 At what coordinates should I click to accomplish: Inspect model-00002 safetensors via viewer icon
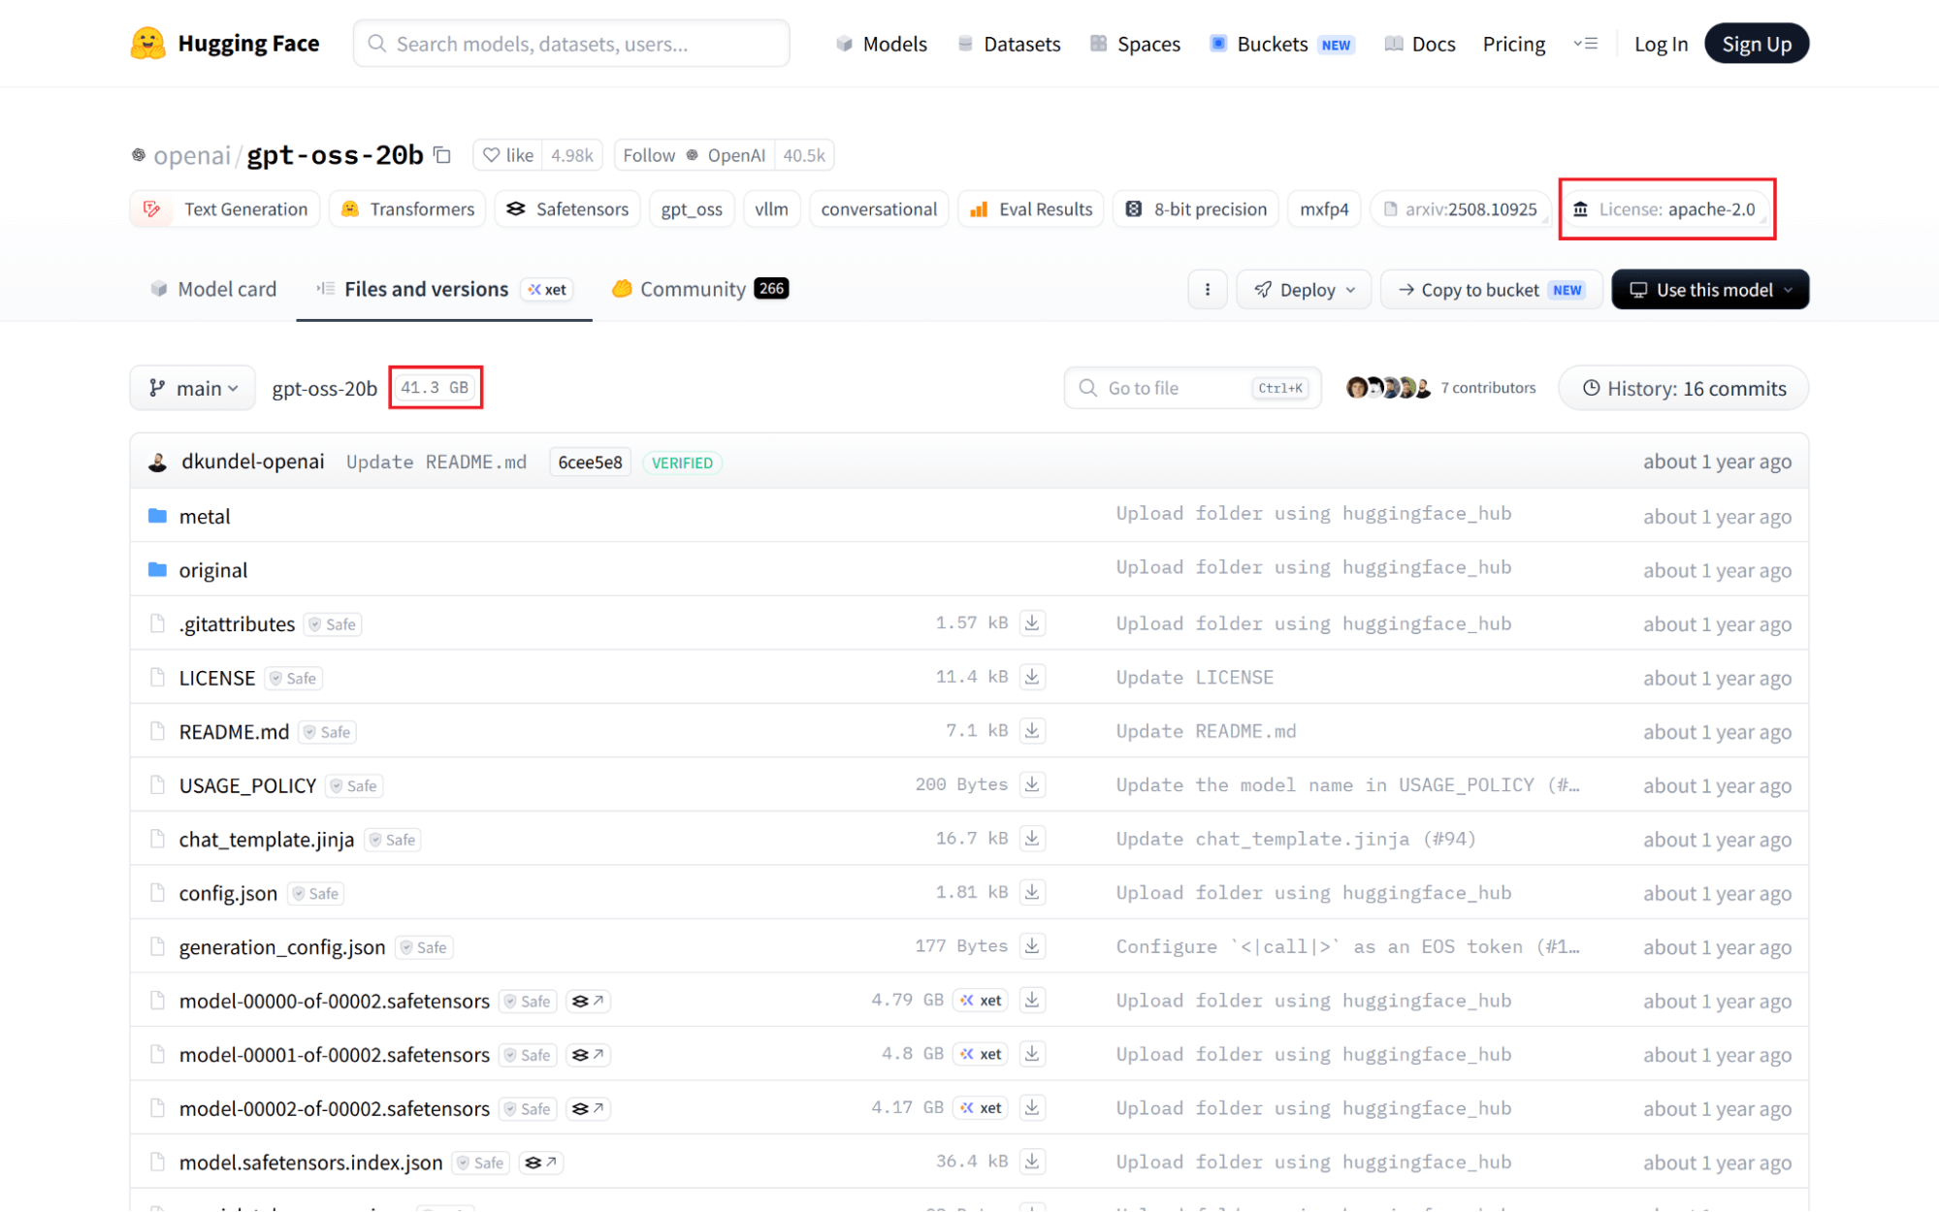coord(588,1108)
